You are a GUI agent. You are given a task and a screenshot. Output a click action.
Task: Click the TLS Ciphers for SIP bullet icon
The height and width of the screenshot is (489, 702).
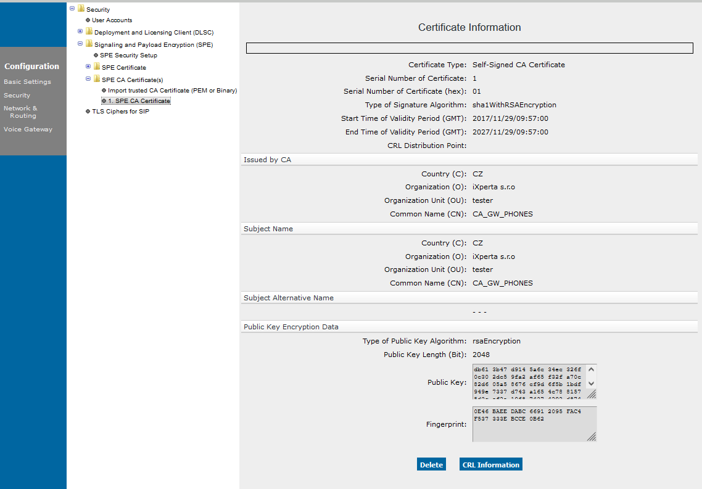pyautogui.click(x=88, y=112)
